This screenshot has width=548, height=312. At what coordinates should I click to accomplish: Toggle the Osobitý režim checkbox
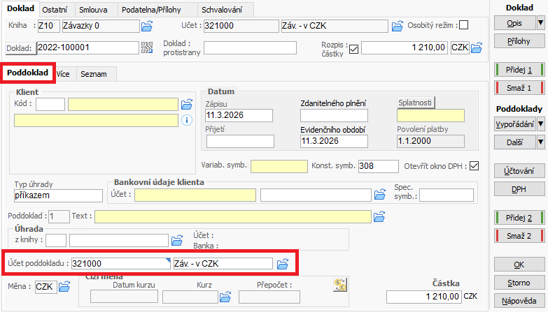(x=463, y=26)
